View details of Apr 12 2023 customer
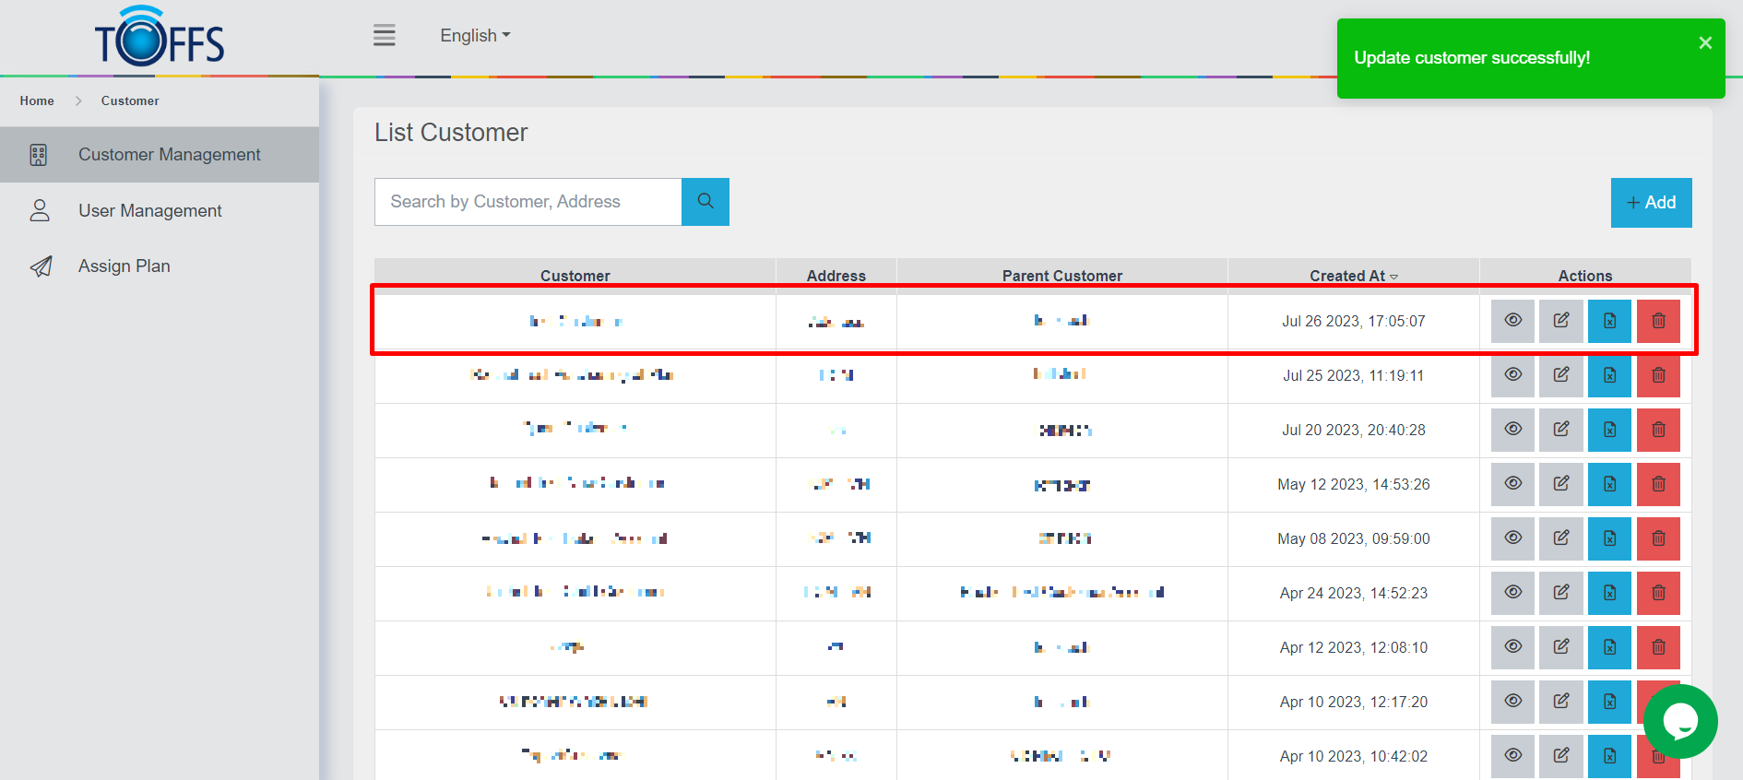The image size is (1743, 780). click(1512, 647)
